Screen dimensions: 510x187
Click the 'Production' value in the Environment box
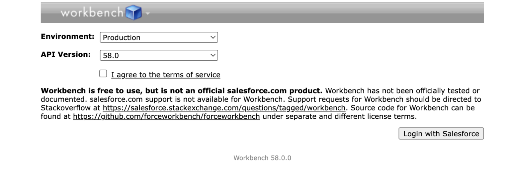pyautogui.click(x=122, y=38)
